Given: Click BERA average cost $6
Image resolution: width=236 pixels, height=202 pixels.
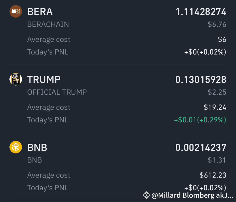Looking at the screenshot, I should tap(222, 40).
